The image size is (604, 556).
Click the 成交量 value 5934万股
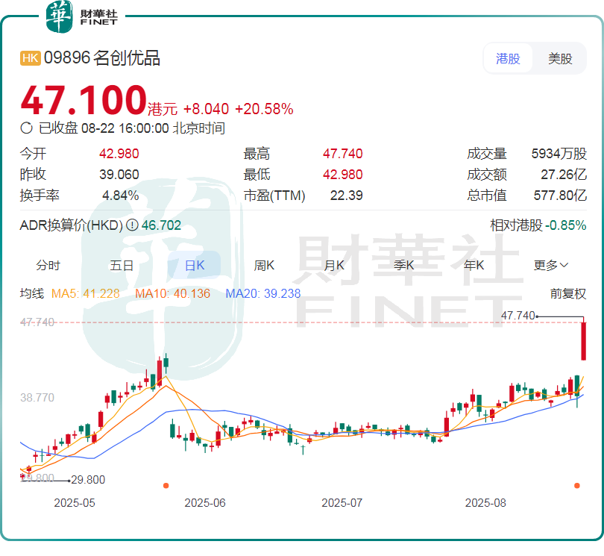[x=559, y=154]
